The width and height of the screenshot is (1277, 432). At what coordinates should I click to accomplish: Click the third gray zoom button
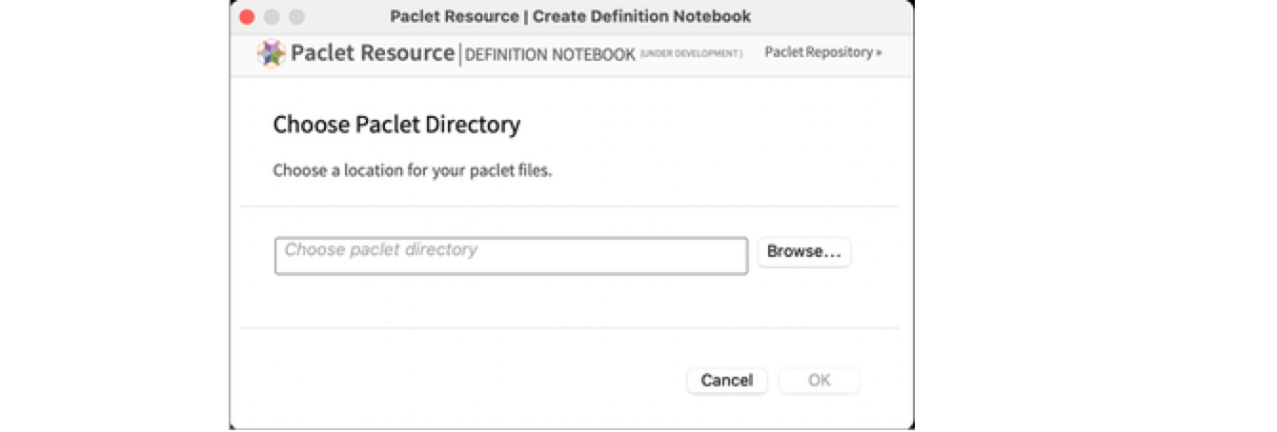point(296,17)
